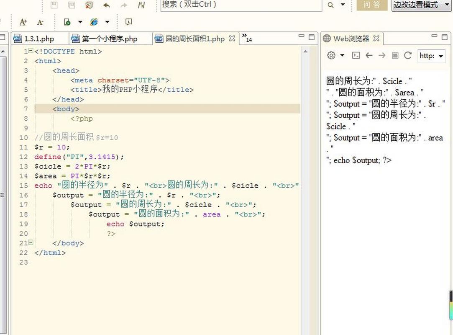This screenshot has width=453, height=335.
Task: Click the 问答 button
Action: click(x=372, y=5)
